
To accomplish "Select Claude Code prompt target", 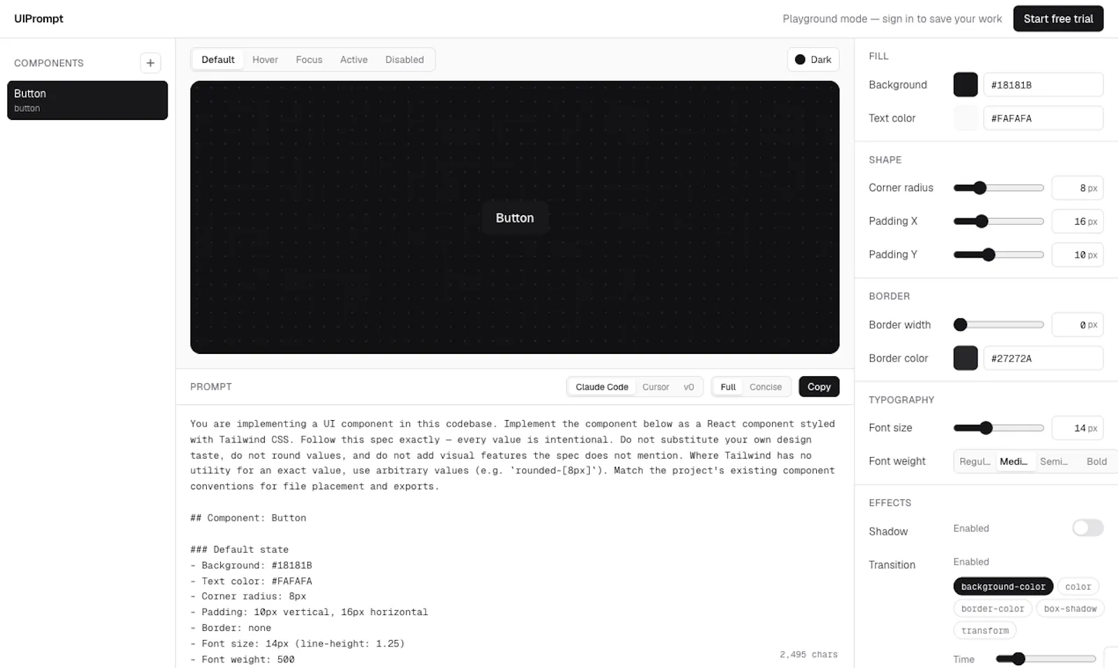I will [x=602, y=387].
